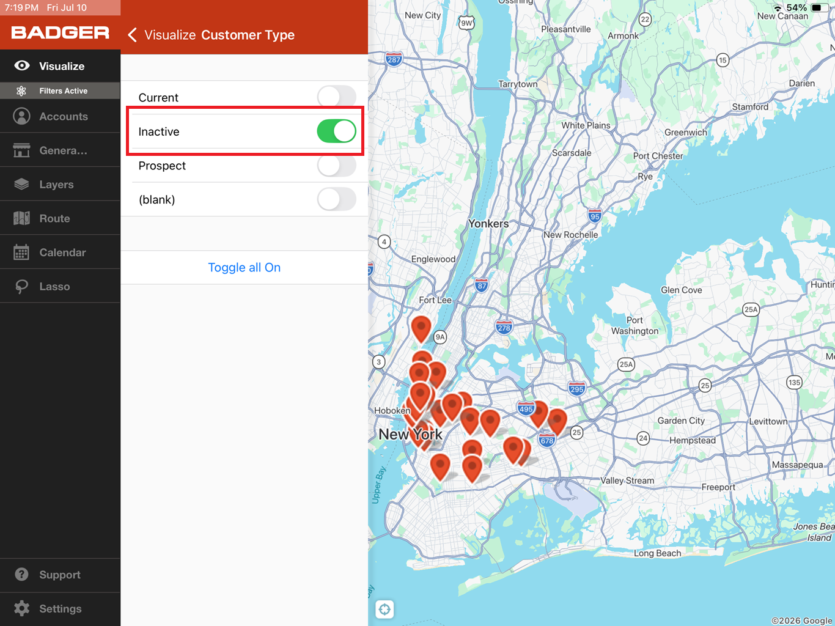835x626 pixels.
Task: Tap Toggle all On
Action: (x=245, y=267)
